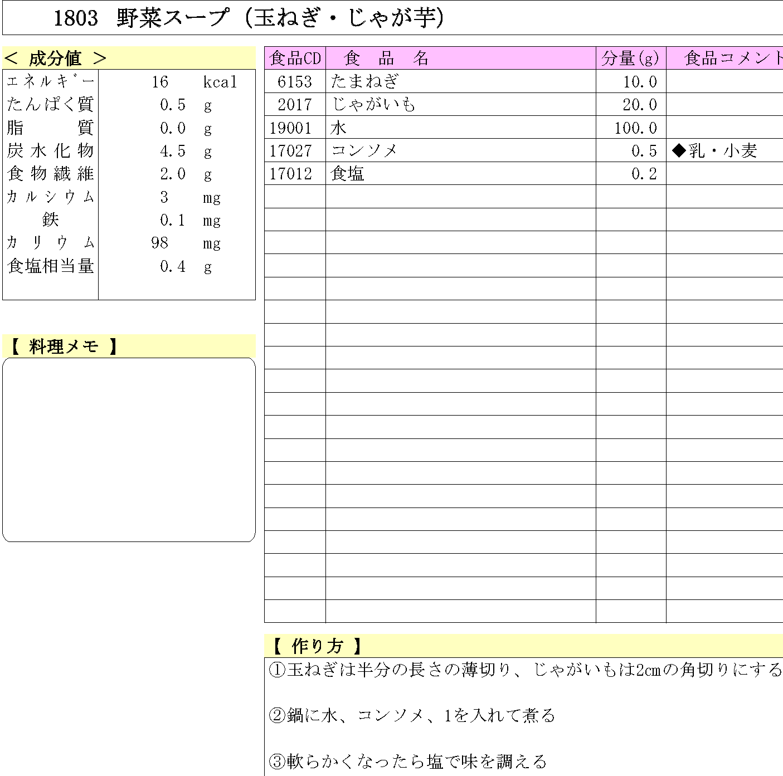Select the たまねぎ ingredient cell
Viewport: 783px width, 776px height.
pyautogui.click(x=364, y=81)
